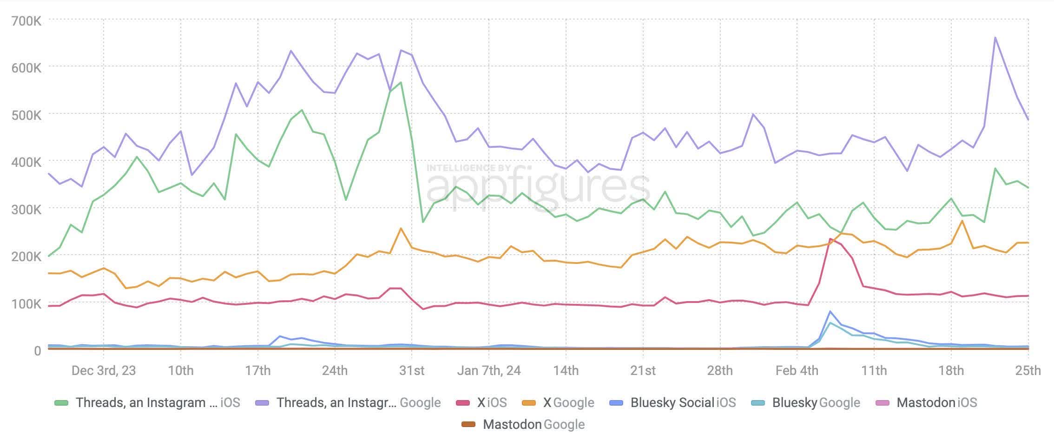Toggle Mastodon Google legend label
This screenshot has width=1054, height=434.
534,425
